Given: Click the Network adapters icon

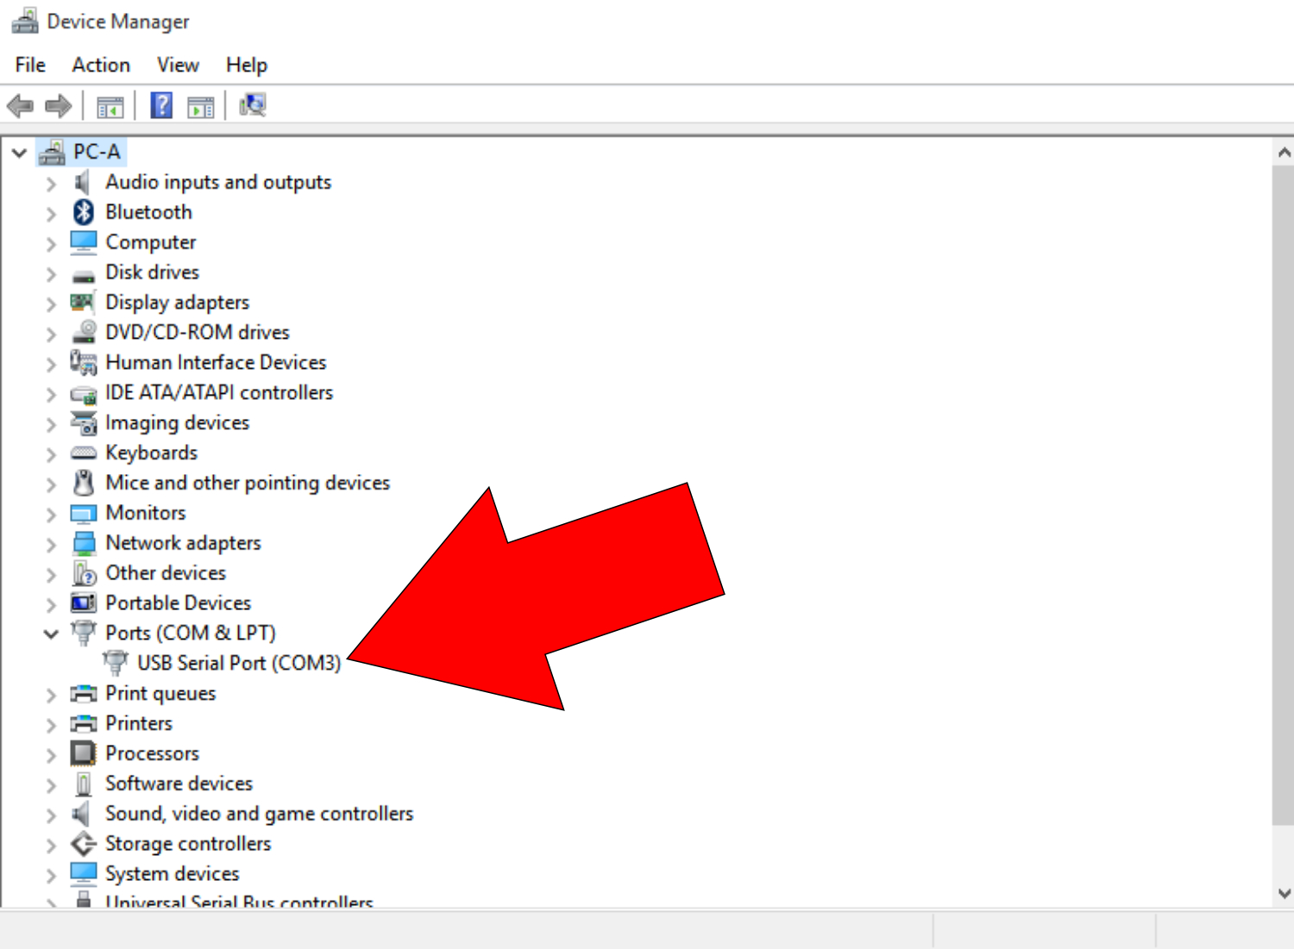Looking at the screenshot, I should click(x=84, y=543).
